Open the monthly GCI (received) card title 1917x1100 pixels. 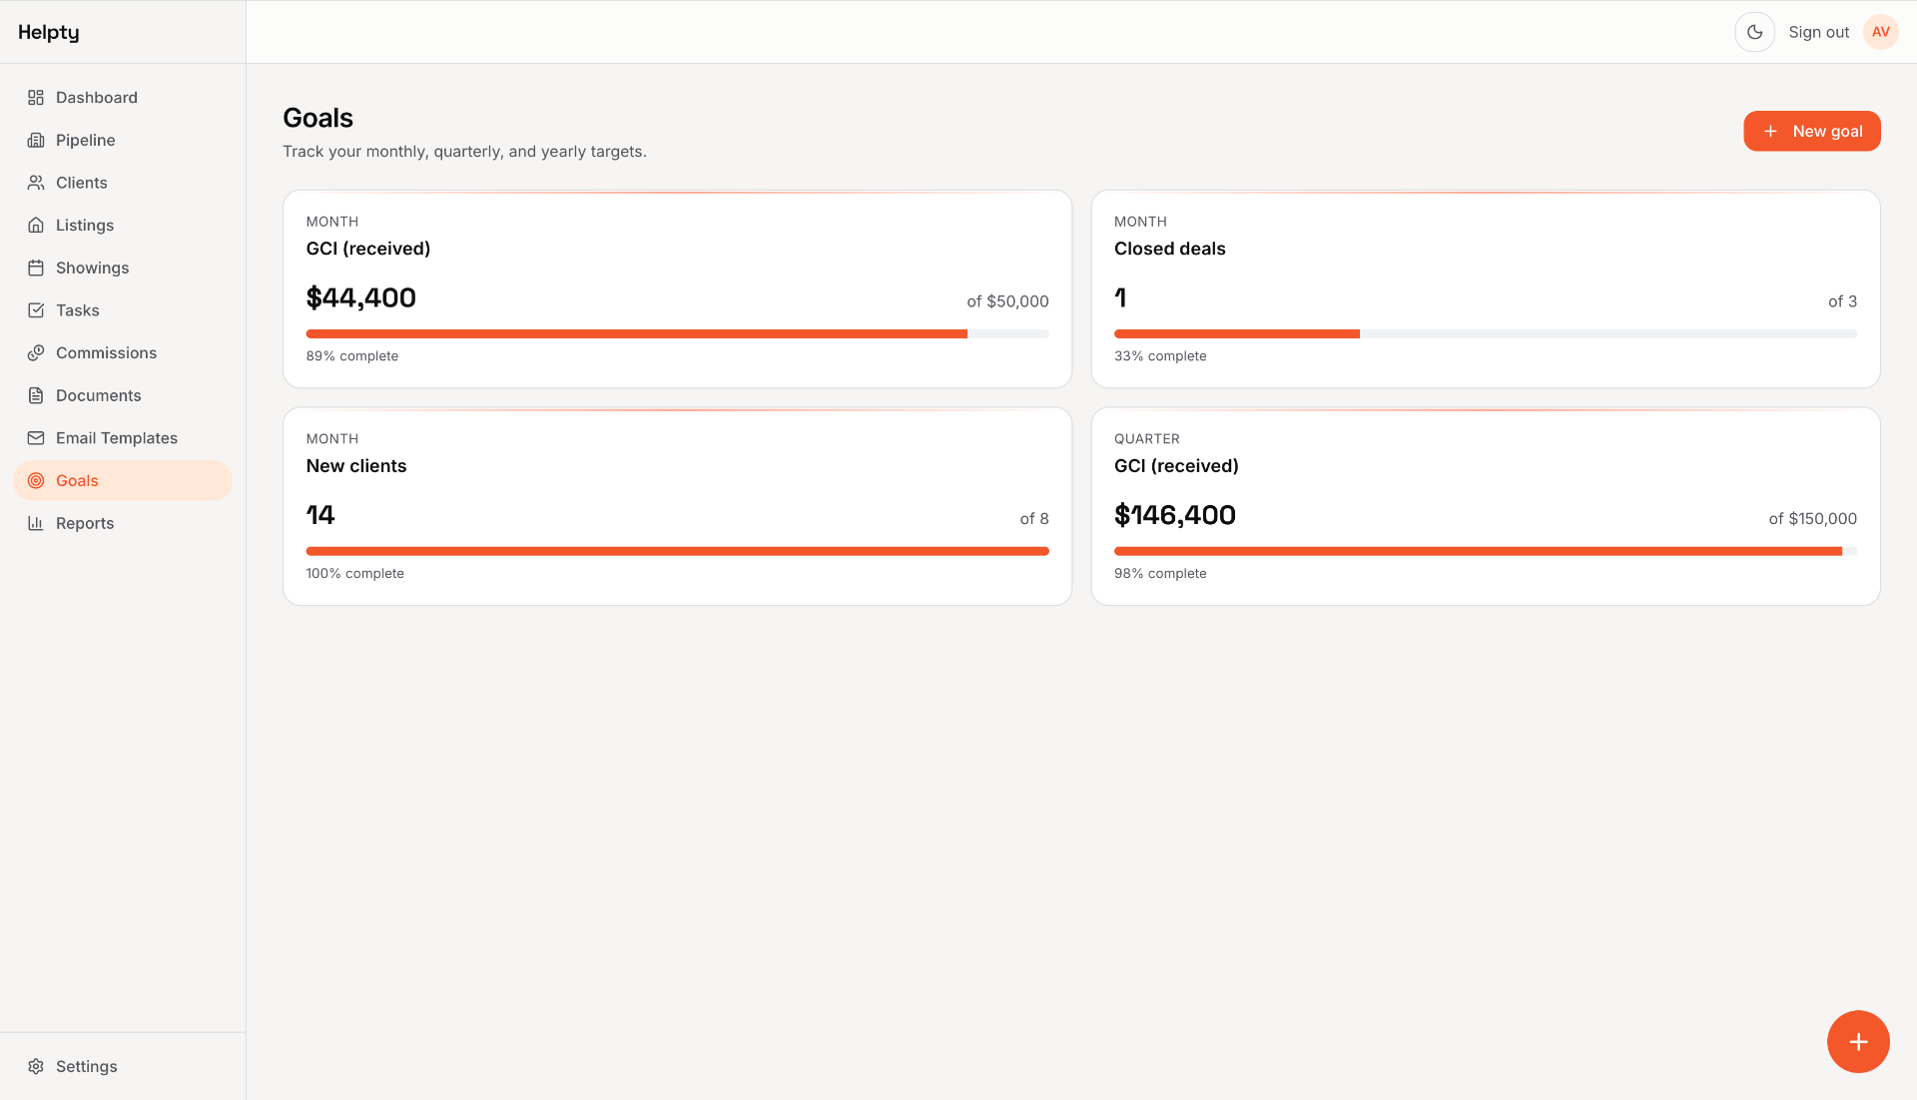368,249
